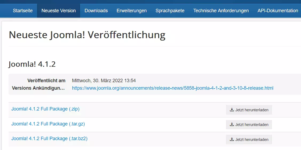This screenshot has width=301, height=150.
Task: Click the Neueste Joomla! Veröffentlichung heading
Action: click(87, 35)
